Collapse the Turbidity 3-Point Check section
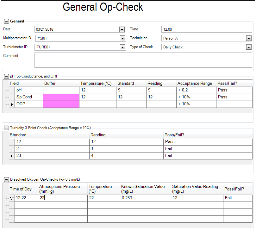 [6, 127]
